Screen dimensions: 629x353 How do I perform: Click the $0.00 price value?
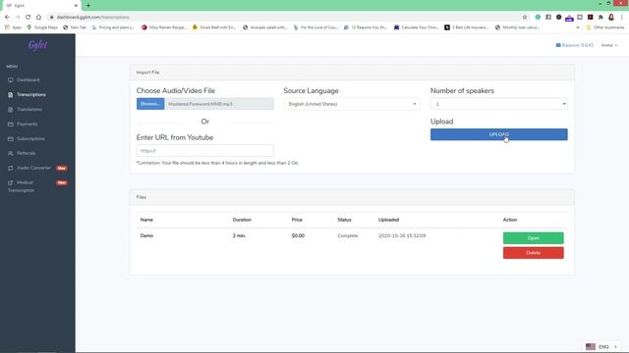[298, 235]
